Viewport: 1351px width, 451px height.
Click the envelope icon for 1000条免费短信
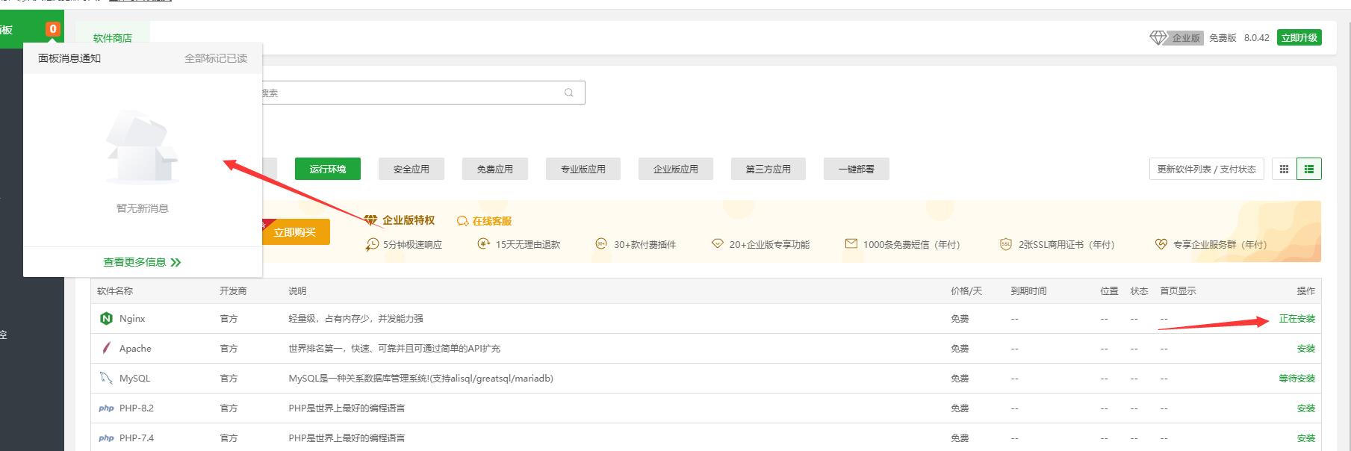click(851, 243)
